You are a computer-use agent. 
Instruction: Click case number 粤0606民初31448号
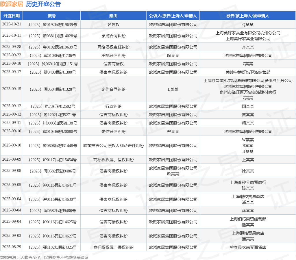pos(53,146)
